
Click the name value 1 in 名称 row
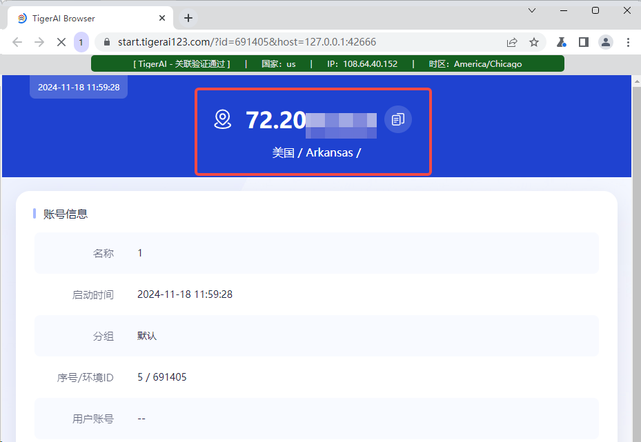(x=140, y=253)
